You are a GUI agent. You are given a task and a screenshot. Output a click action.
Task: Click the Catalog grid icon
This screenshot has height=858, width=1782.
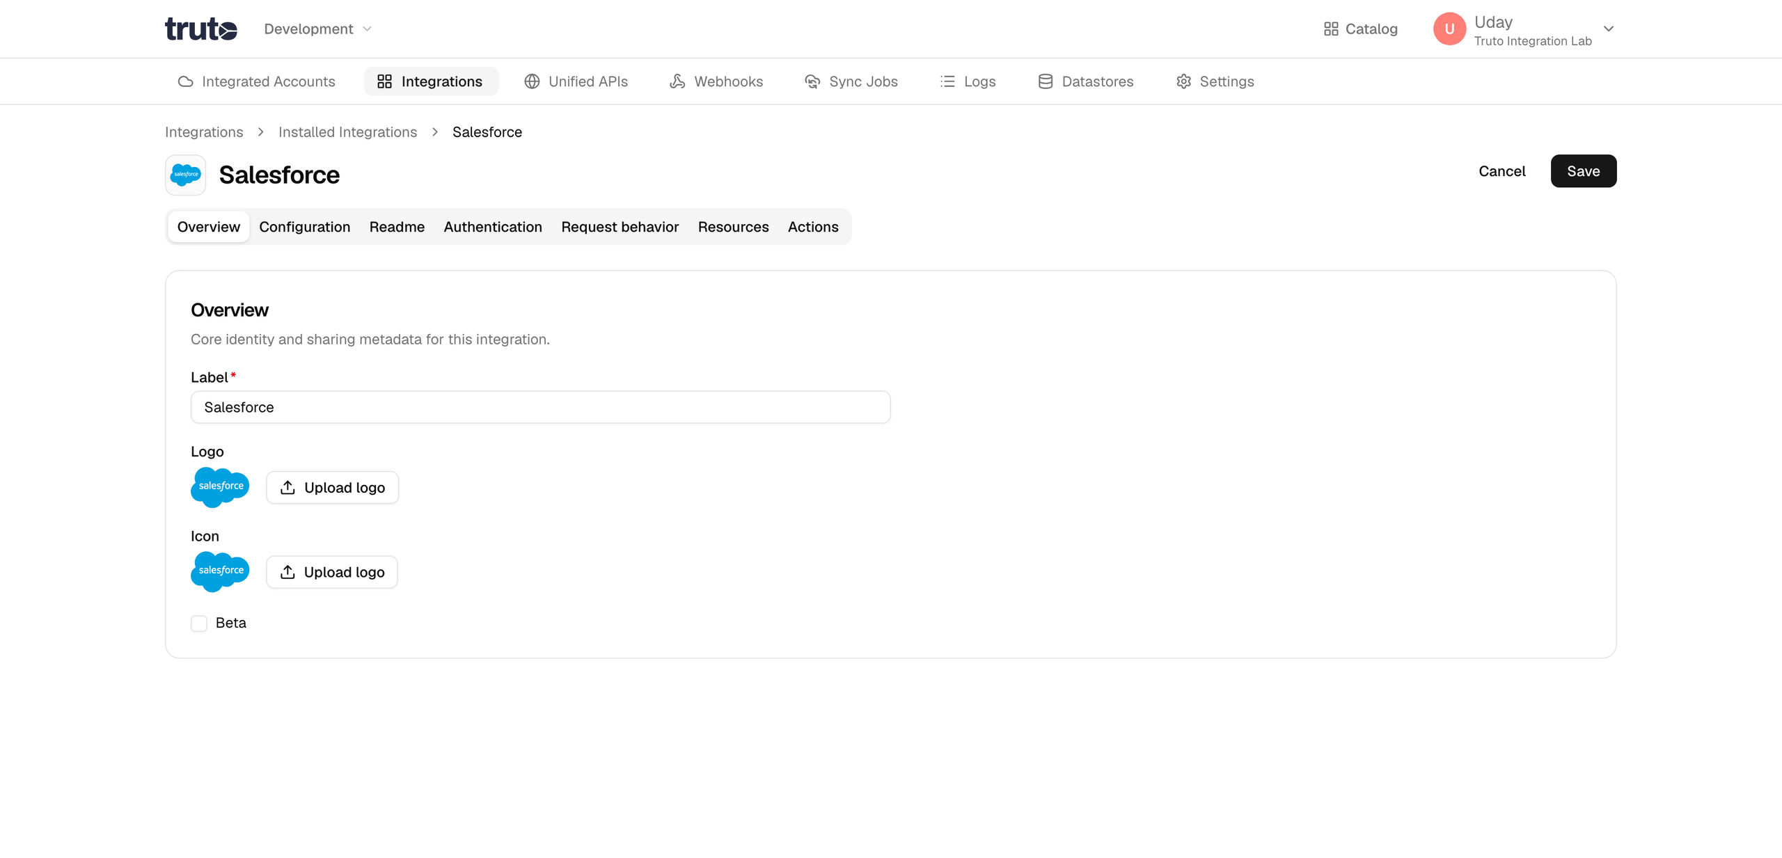pyautogui.click(x=1331, y=29)
